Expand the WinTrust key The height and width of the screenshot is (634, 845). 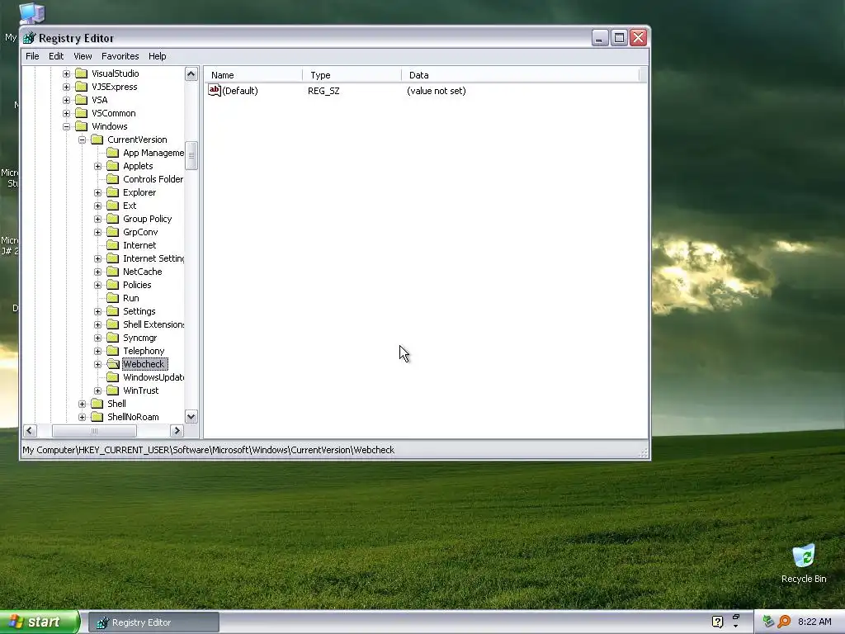point(97,390)
